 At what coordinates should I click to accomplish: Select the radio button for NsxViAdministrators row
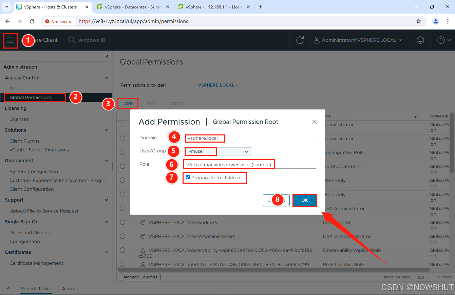tap(122, 236)
